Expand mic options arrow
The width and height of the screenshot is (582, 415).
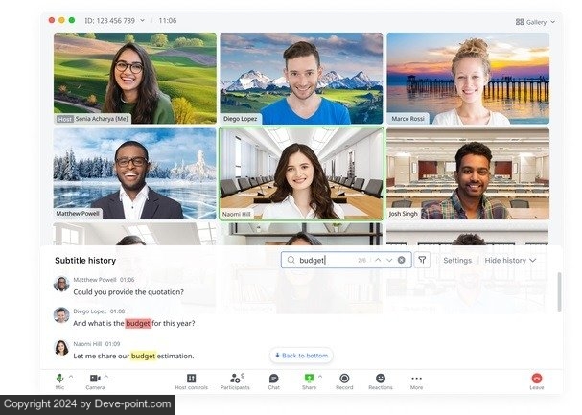pos(71,376)
